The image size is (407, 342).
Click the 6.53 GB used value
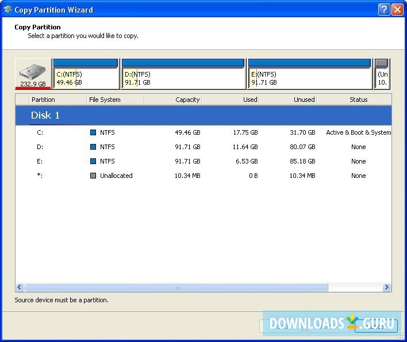click(247, 161)
